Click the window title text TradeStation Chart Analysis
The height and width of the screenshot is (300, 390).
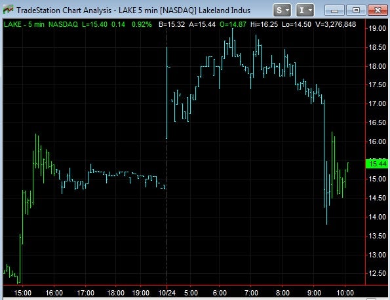coord(64,10)
